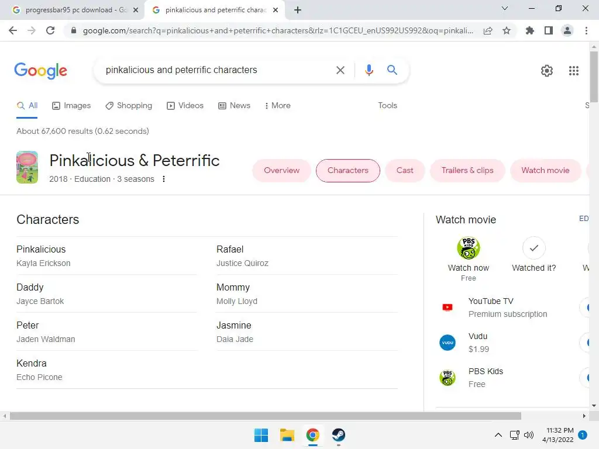The image size is (599, 449).
Task: Open more options for Pinkalicious & Peterrific
Action: tap(164, 179)
